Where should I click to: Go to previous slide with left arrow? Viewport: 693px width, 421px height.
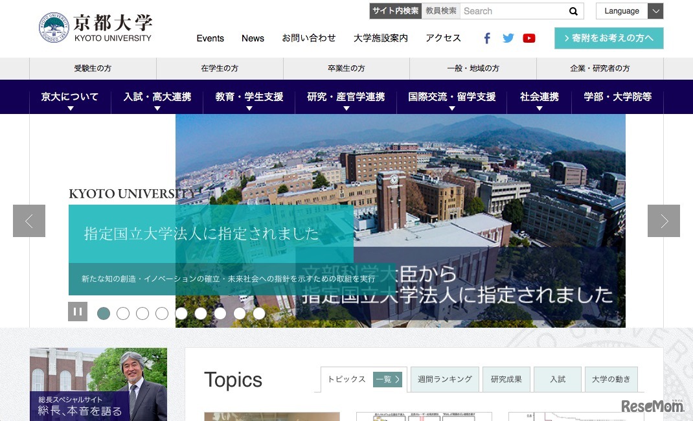(x=29, y=221)
